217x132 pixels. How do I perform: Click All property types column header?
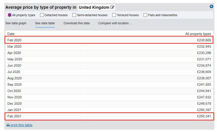coord(198,34)
